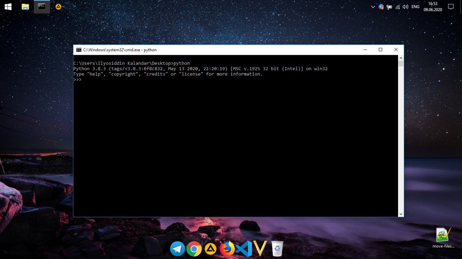Click the cmd window title text

tap(120, 50)
